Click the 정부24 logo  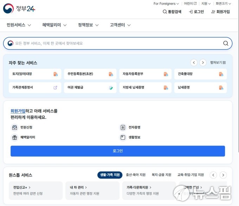pyautogui.click(x=19, y=8)
